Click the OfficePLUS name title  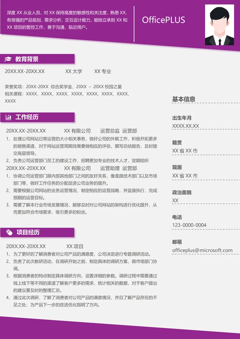(163, 20)
